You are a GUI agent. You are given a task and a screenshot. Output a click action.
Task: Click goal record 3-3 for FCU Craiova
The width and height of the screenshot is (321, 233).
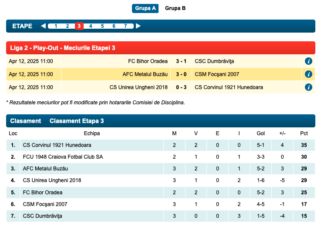point(260,157)
